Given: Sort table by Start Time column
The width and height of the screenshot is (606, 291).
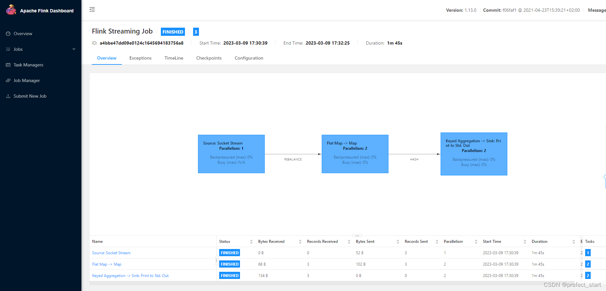Looking at the screenshot, I should coord(525,242).
